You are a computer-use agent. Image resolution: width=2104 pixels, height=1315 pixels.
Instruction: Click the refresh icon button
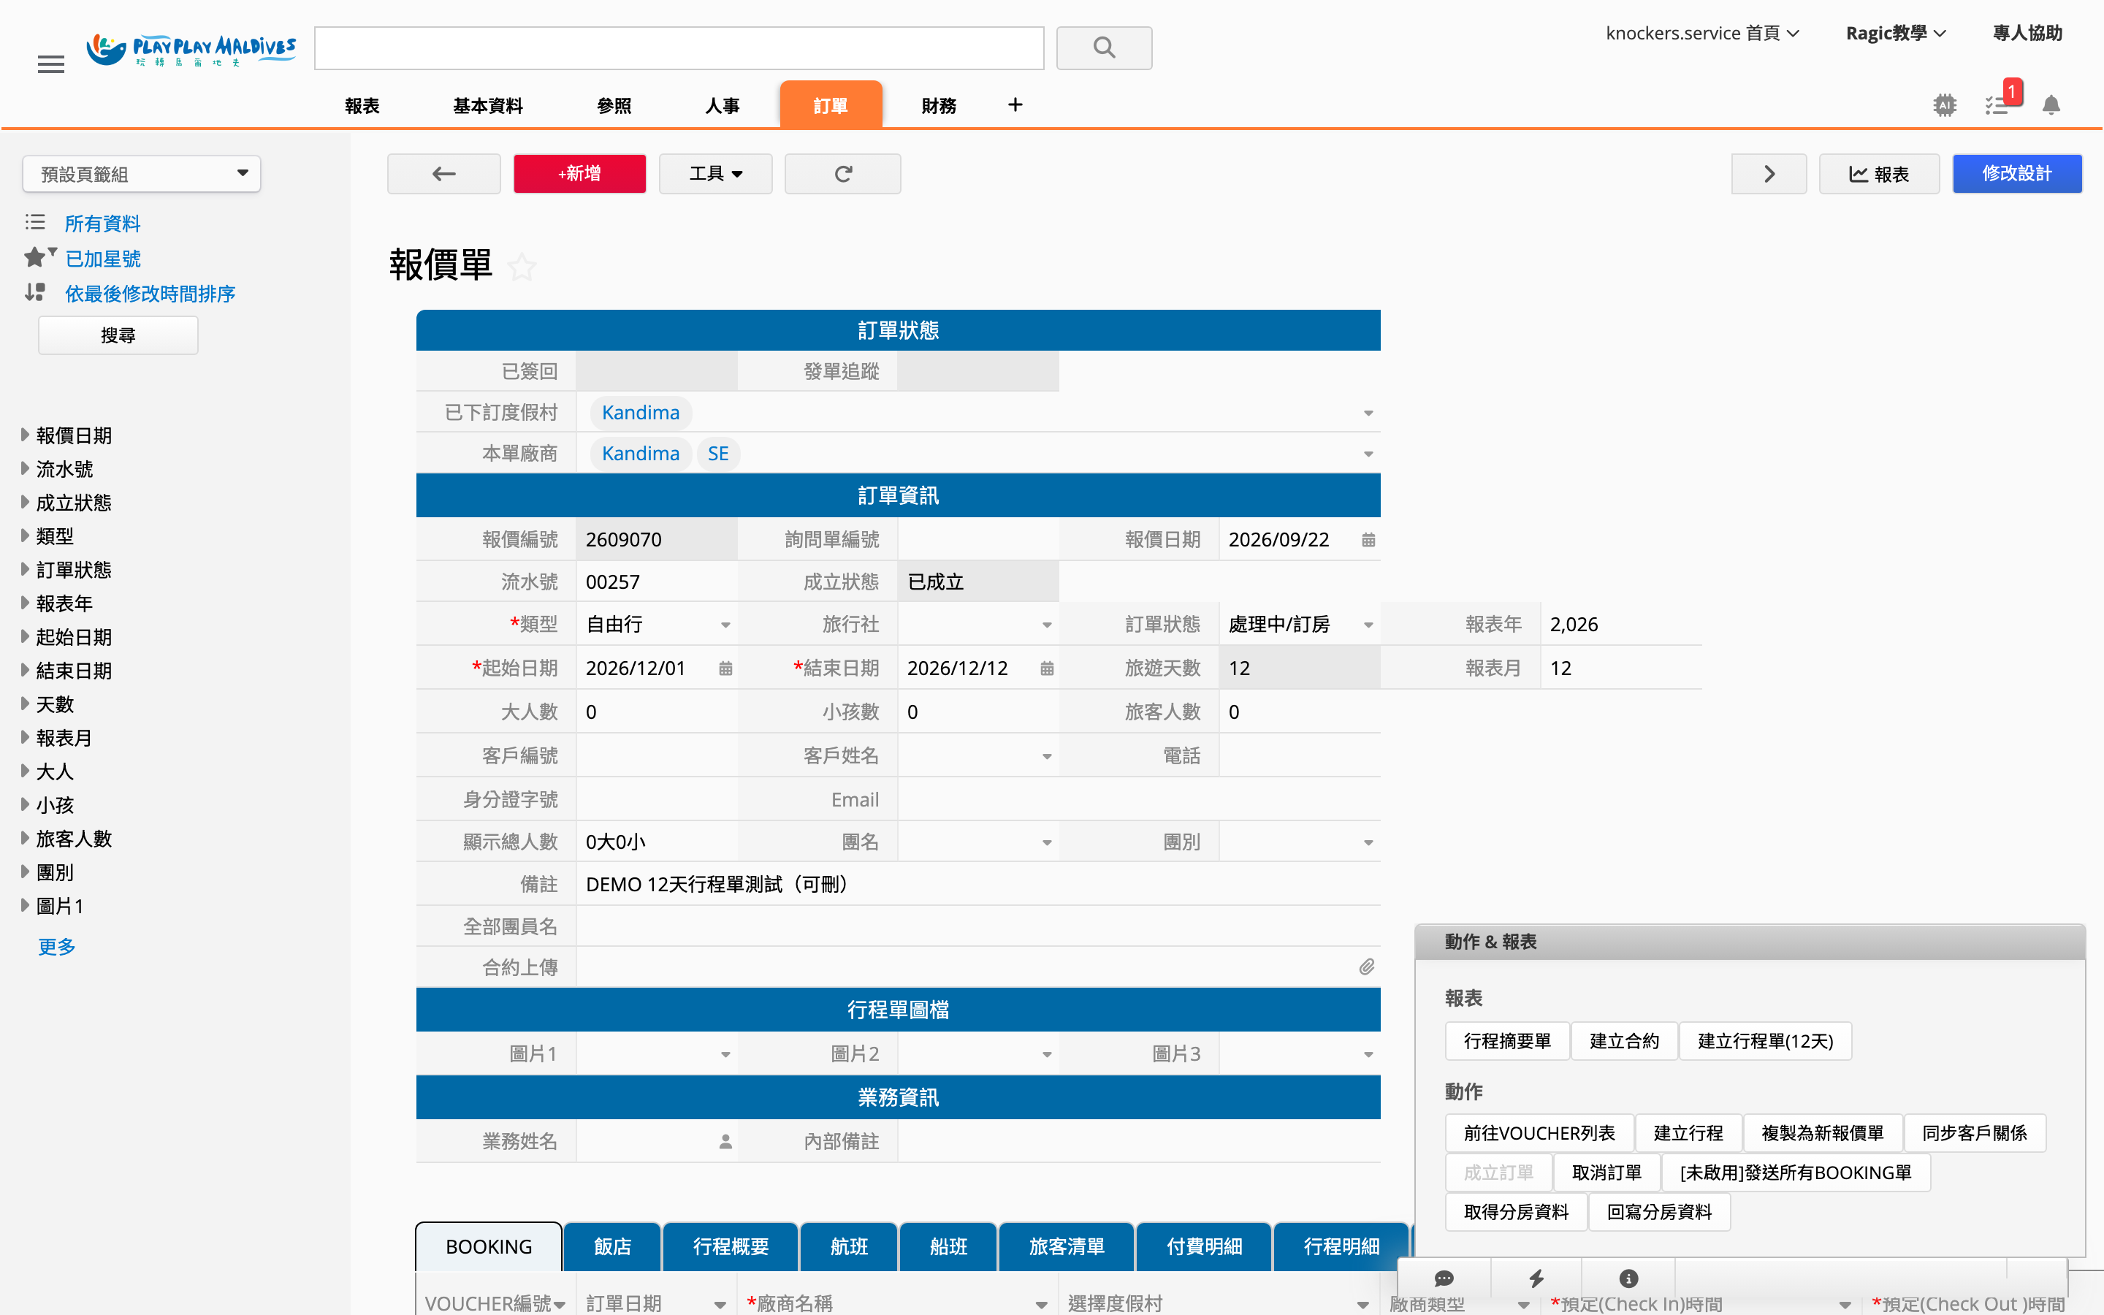pyautogui.click(x=842, y=174)
